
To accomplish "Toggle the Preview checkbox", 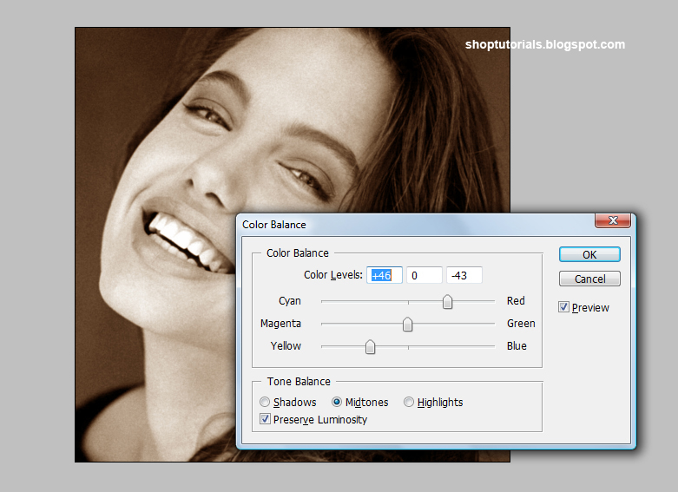I will coord(563,307).
